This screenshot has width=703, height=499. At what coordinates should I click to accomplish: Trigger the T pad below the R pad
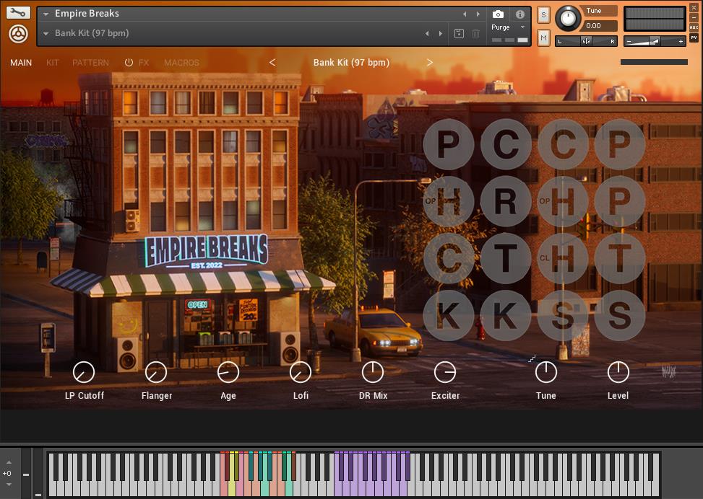click(x=505, y=258)
